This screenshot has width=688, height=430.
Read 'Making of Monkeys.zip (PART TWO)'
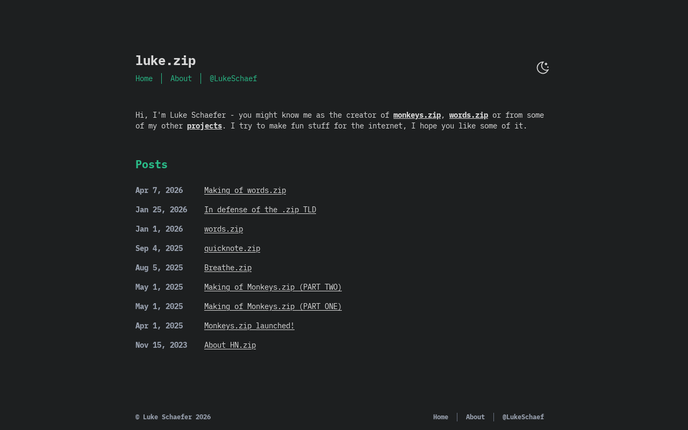273,287
